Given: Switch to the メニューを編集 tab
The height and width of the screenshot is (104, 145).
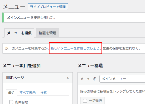Looking at the screenshot, I should click(19, 33).
